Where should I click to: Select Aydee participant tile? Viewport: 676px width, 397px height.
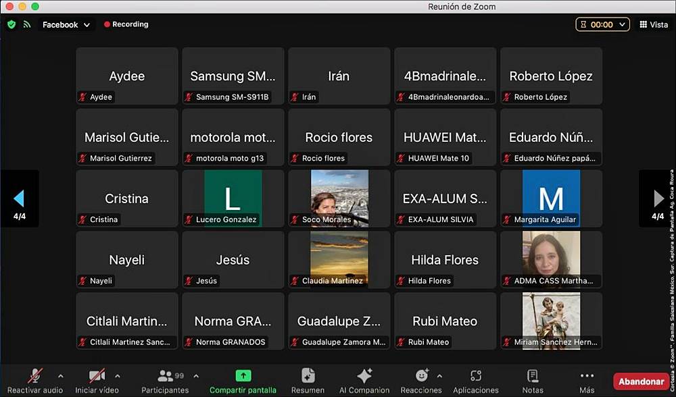click(x=127, y=76)
